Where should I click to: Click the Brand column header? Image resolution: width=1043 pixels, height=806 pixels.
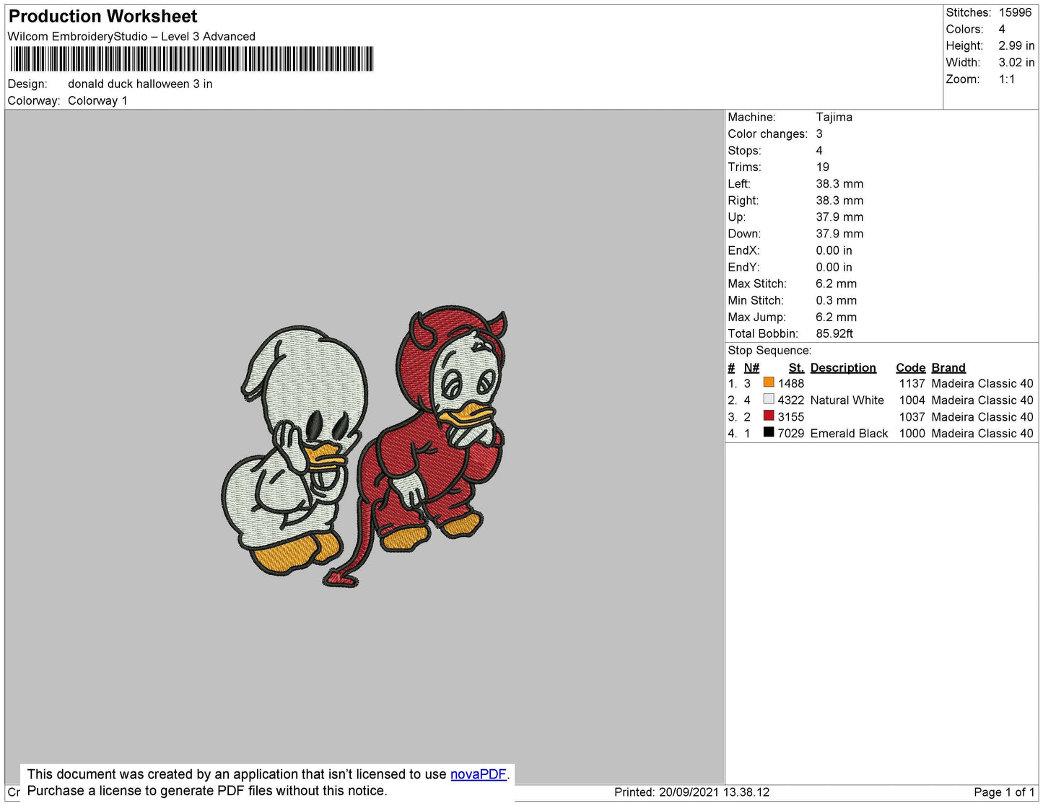(x=948, y=367)
